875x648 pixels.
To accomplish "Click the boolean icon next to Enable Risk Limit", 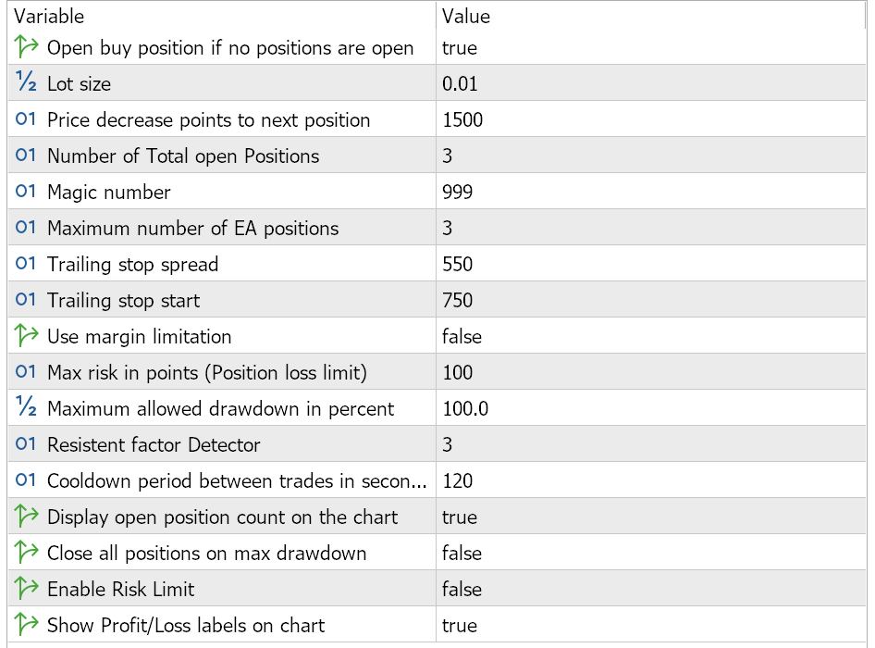I will (26, 589).
